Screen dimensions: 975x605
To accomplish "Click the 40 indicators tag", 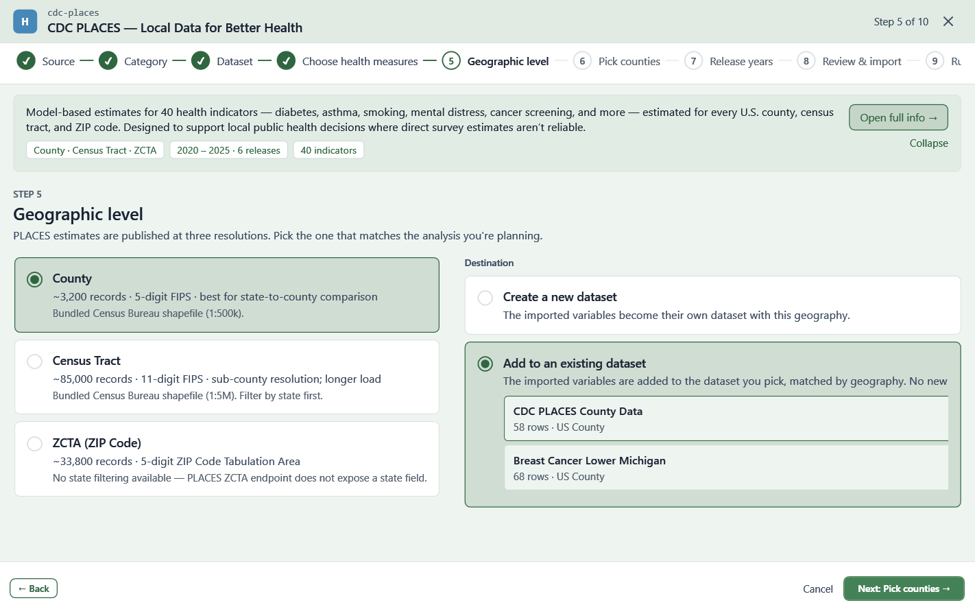I will coord(328,150).
